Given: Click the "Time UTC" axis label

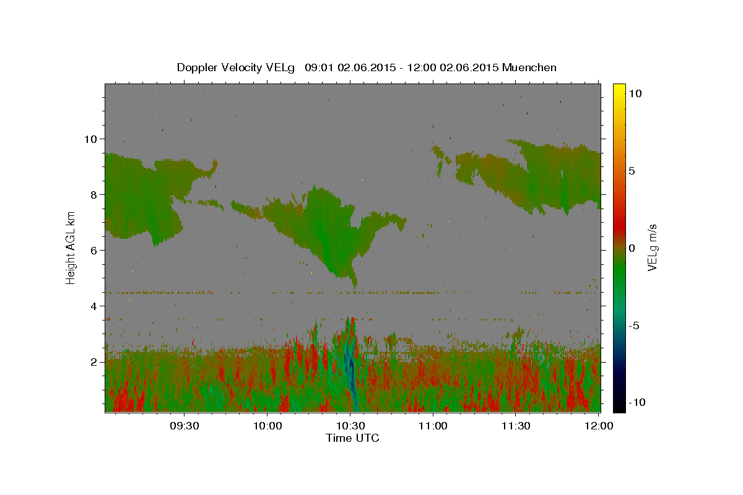Looking at the screenshot, I should click(x=352, y=438).
